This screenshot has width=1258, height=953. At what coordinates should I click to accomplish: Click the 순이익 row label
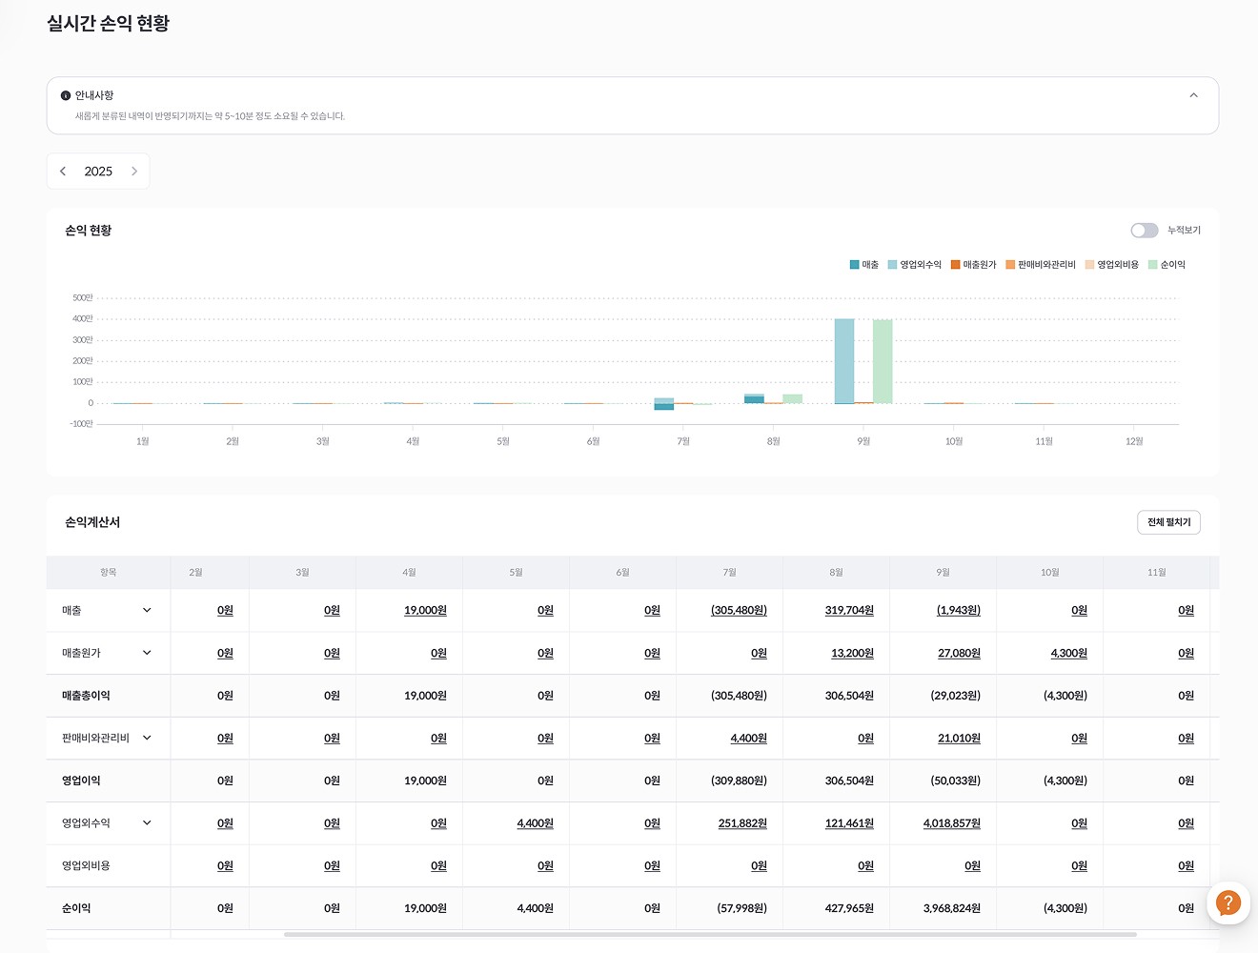[76, 908]
